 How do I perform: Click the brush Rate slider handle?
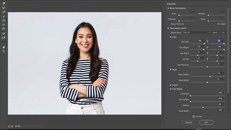point(208,21)
